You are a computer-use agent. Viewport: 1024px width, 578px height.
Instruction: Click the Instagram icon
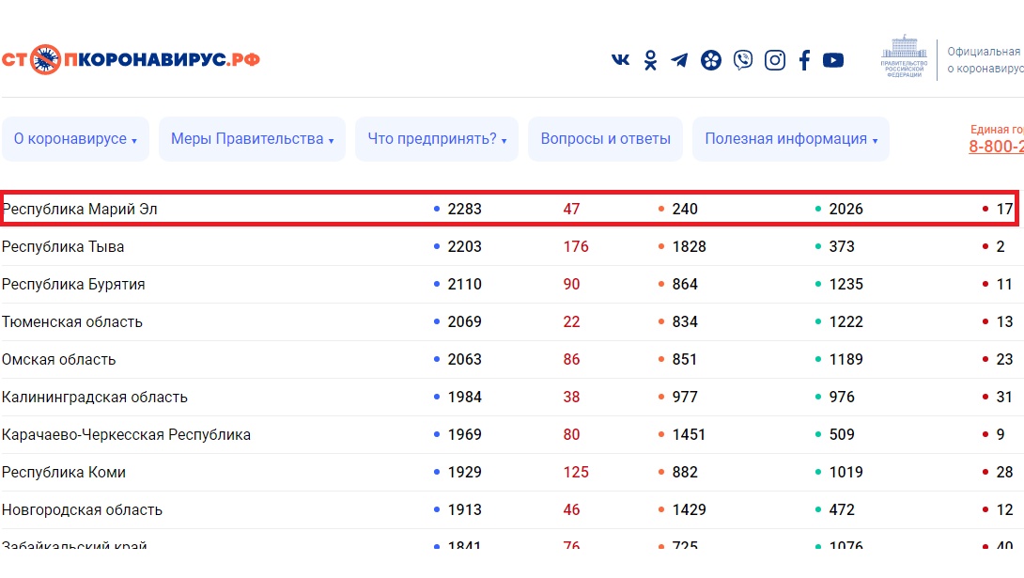(x=775, y=60)
